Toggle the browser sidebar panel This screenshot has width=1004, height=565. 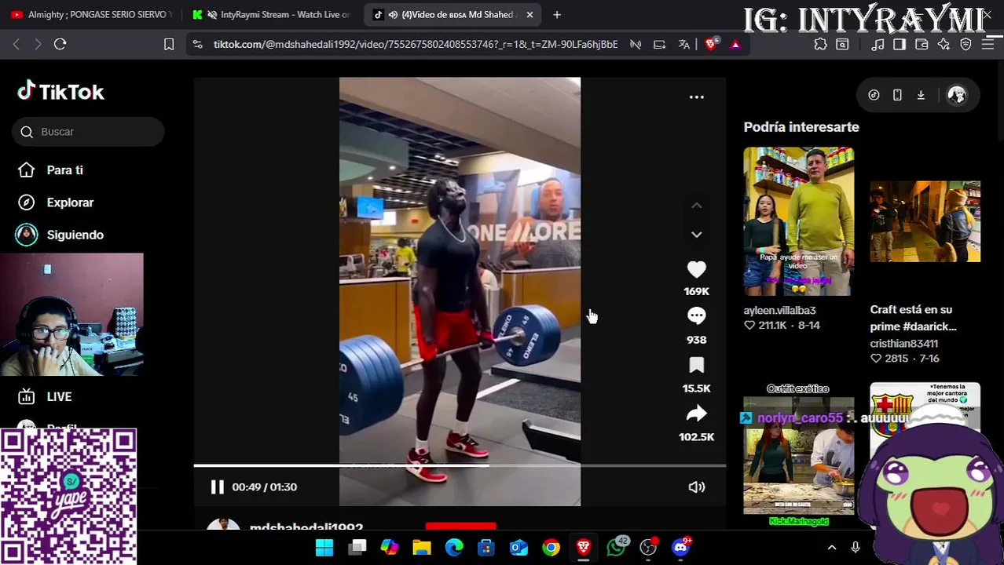900,45
